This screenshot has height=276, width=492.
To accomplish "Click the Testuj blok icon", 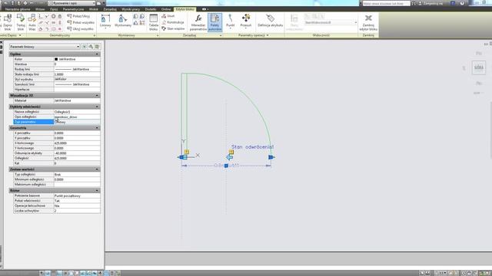I will point(21,22).
